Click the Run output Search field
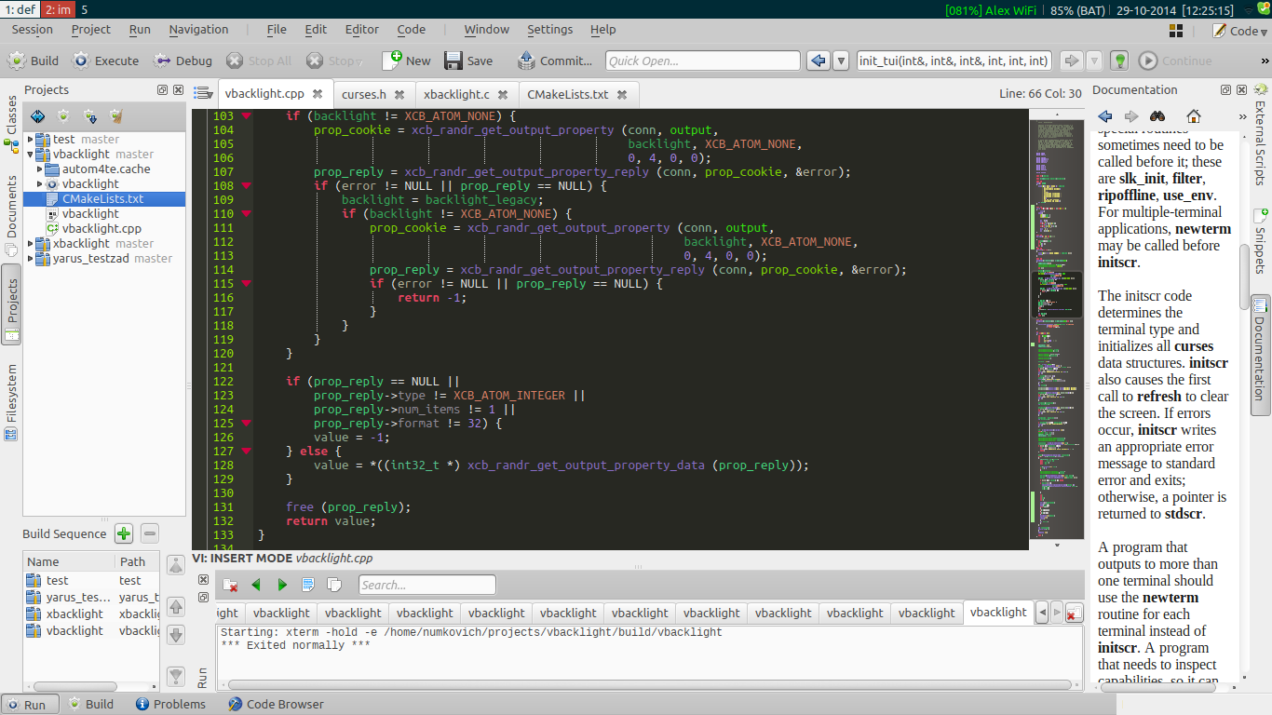Screen dimensions: 1272x715 click(427, 585)
